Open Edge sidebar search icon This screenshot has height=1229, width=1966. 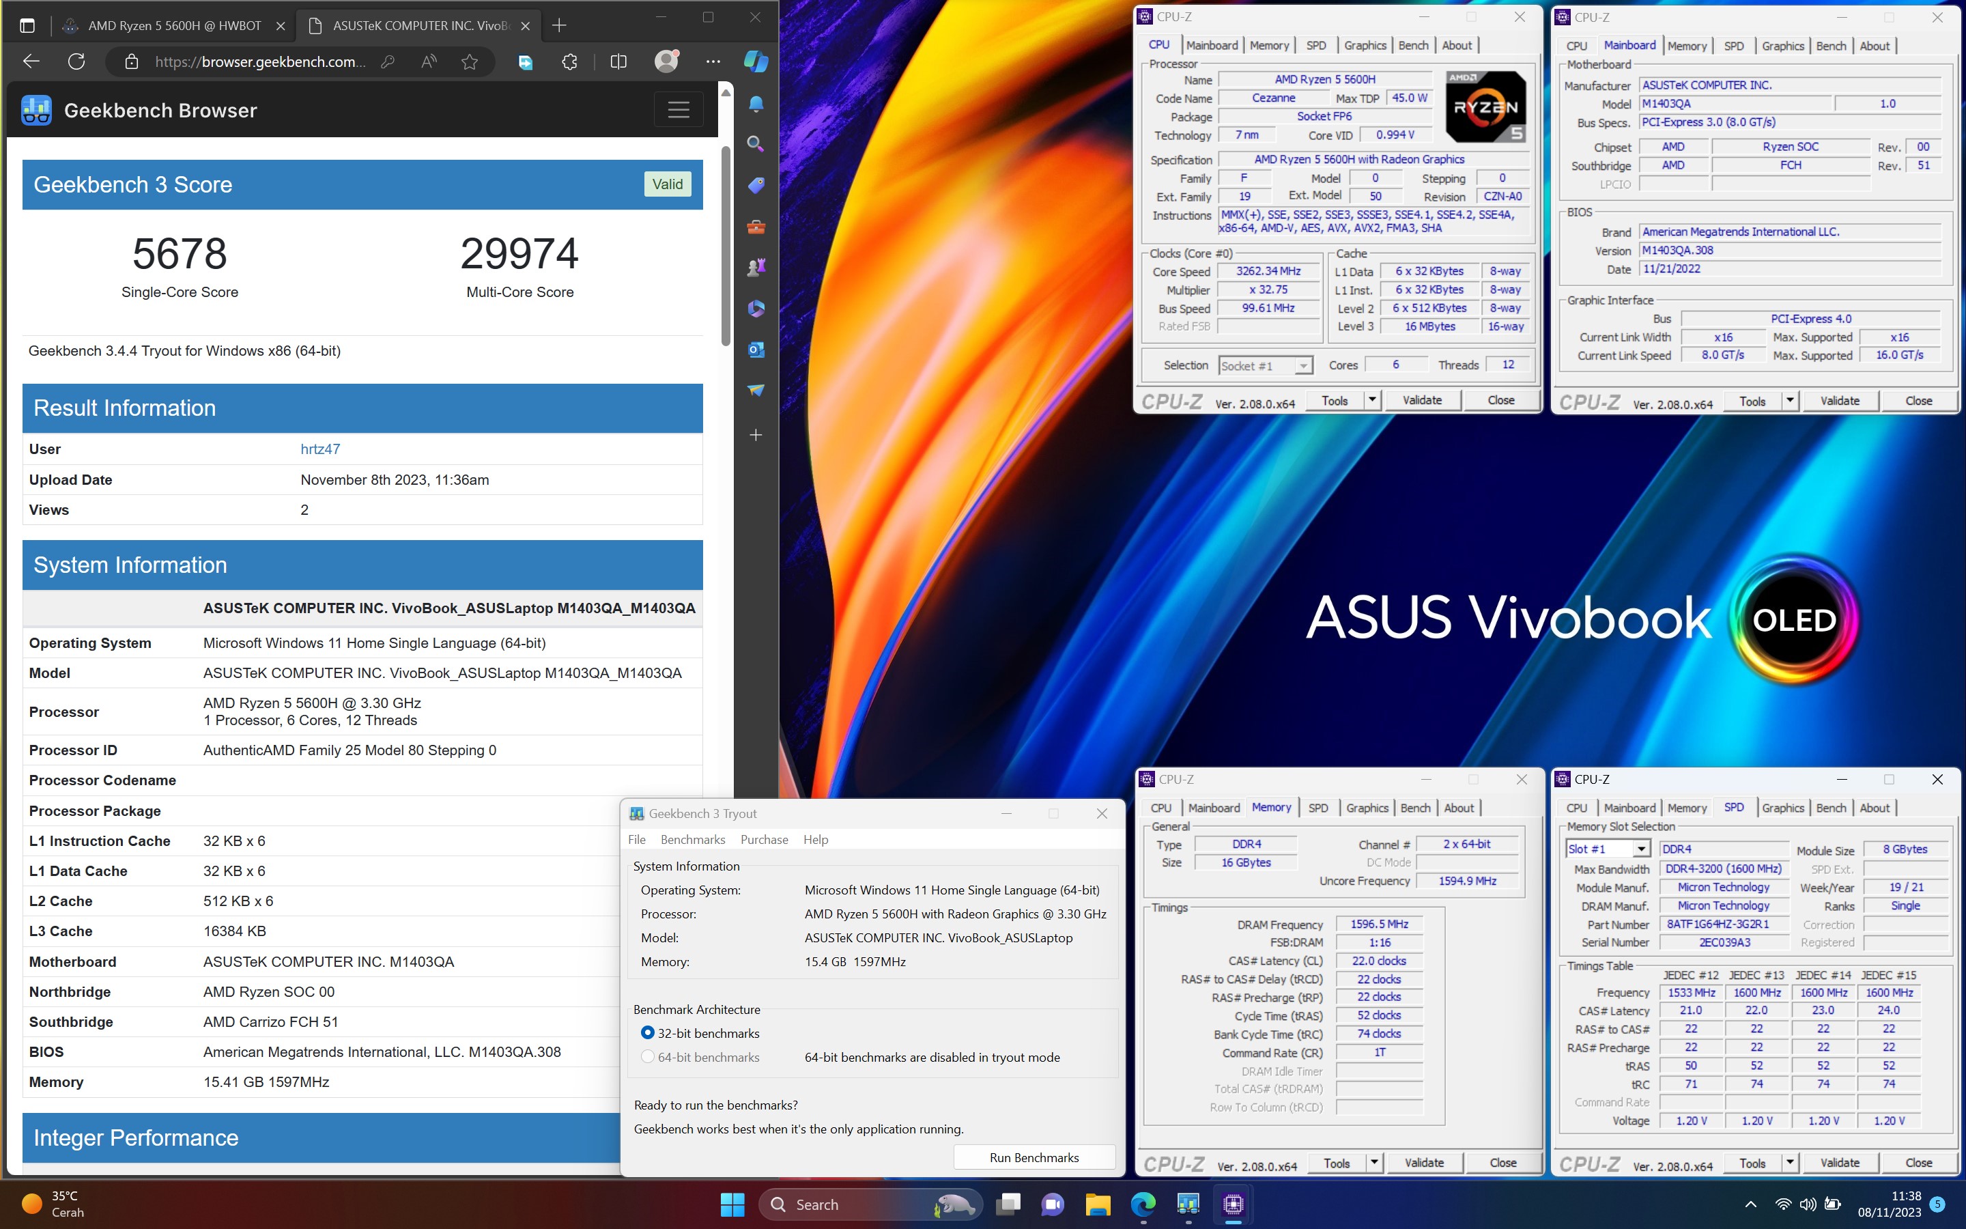(756, 145)
